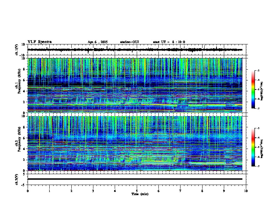Click time axis tick label "3"
This screenshot has width=277, height=214.
pos(93,191)
